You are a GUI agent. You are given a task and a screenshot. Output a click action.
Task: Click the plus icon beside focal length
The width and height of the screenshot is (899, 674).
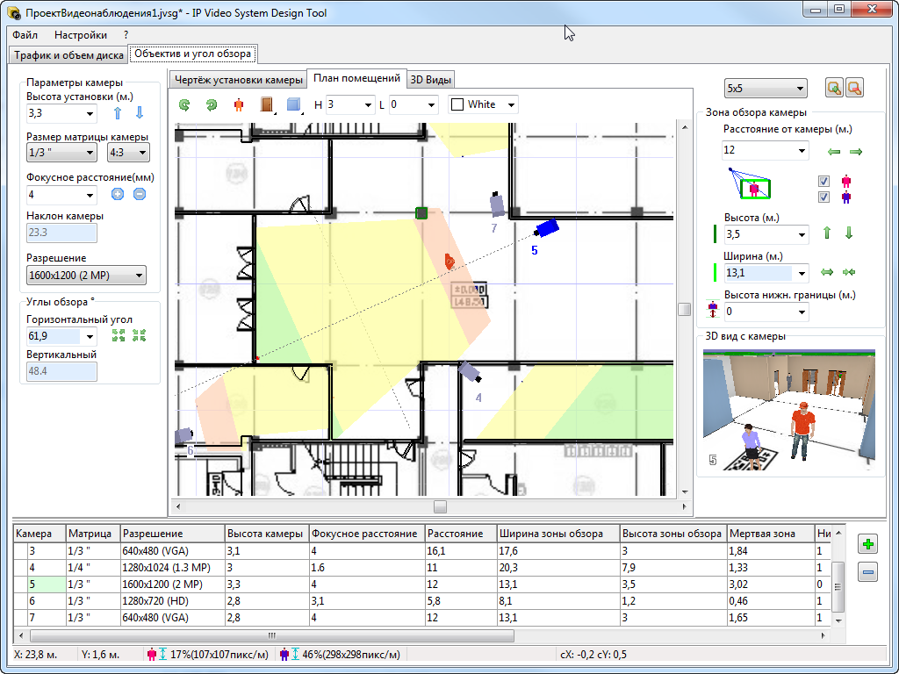[118, 194]
